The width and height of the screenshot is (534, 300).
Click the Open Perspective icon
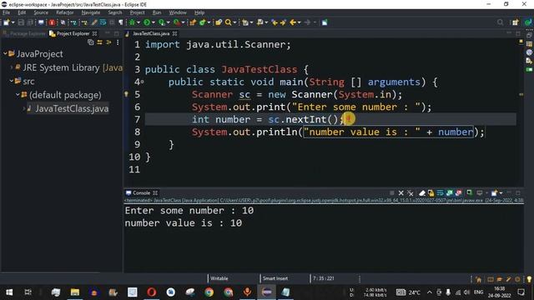(515, 22)
